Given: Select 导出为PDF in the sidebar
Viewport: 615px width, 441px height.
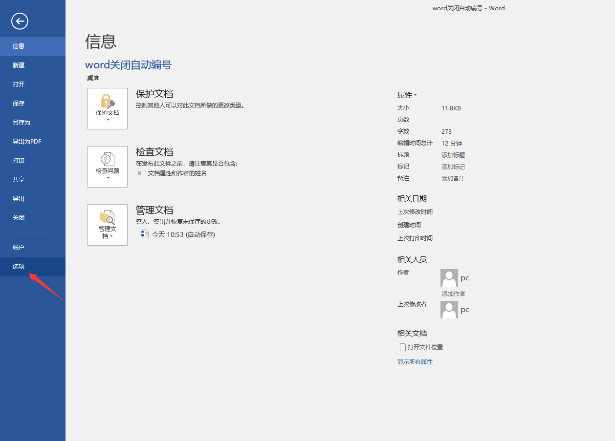Looking at the screenshot, I should (x=33, y=142).
